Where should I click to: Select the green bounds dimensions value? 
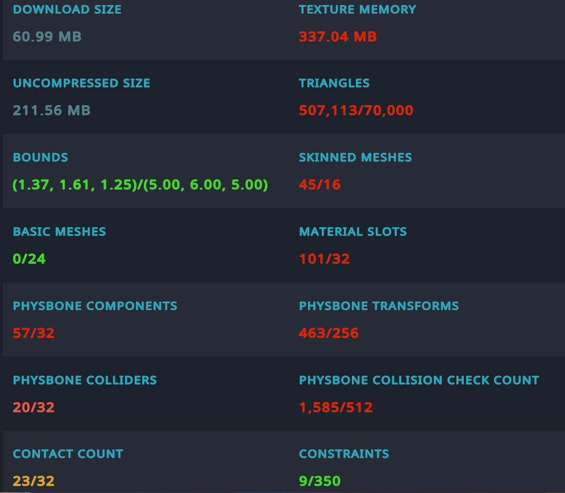[140, 185]
